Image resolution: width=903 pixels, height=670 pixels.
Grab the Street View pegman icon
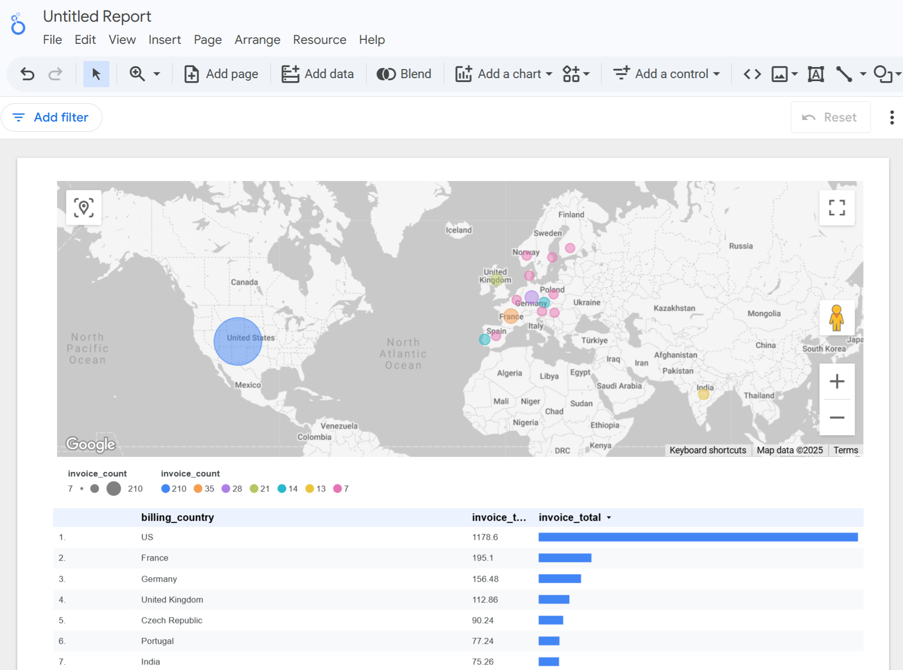click(x=836, y=318)
